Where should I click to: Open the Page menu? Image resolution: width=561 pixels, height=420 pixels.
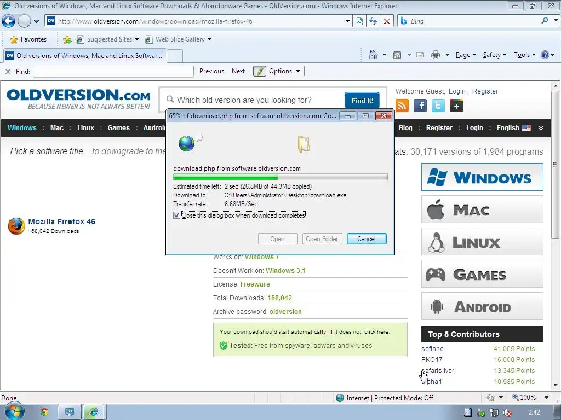click(x=466, y=55)
